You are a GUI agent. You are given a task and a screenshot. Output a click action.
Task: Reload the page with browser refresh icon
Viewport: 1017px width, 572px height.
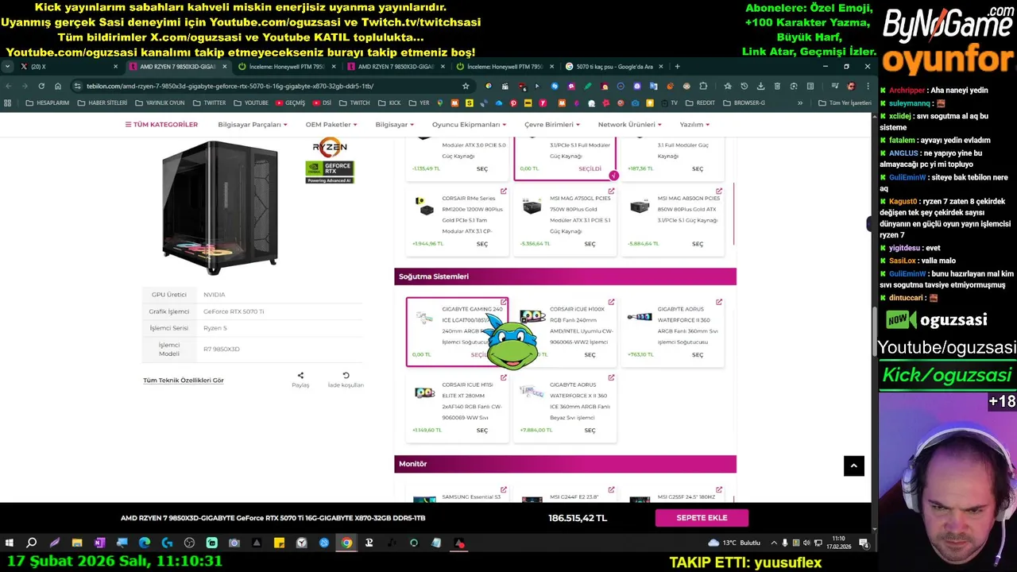(41, 86)
